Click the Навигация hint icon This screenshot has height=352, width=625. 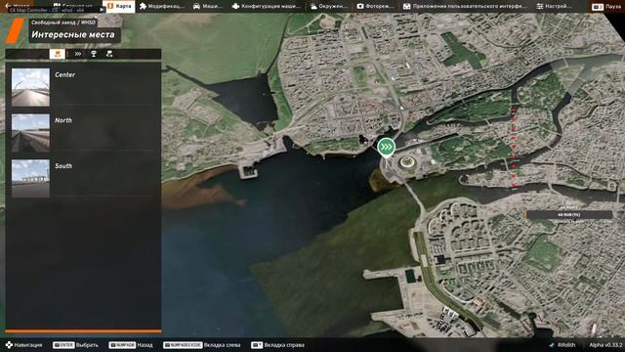click(9, 345)
